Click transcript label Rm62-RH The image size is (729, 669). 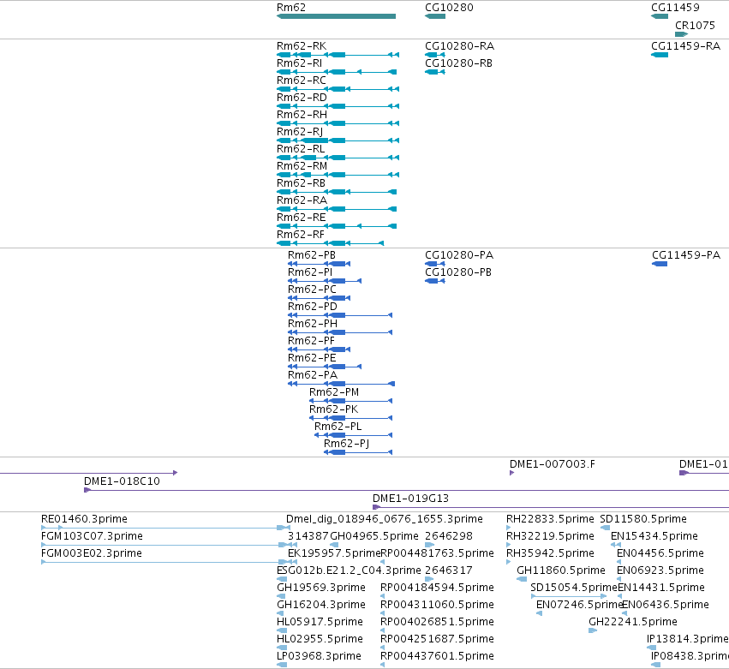[302, 115]
